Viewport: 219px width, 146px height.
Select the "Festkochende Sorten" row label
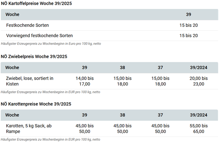click(27, 25)
